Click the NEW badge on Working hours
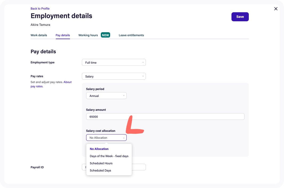The width and height of the screenshot is (284, 188). tap(105, 35)
